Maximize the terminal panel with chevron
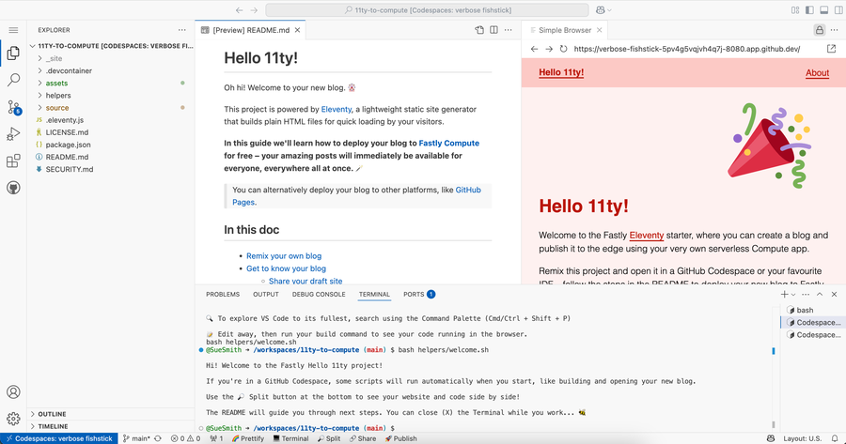The height and width of the screenshot is (444, 846). (x=820, y=294)
